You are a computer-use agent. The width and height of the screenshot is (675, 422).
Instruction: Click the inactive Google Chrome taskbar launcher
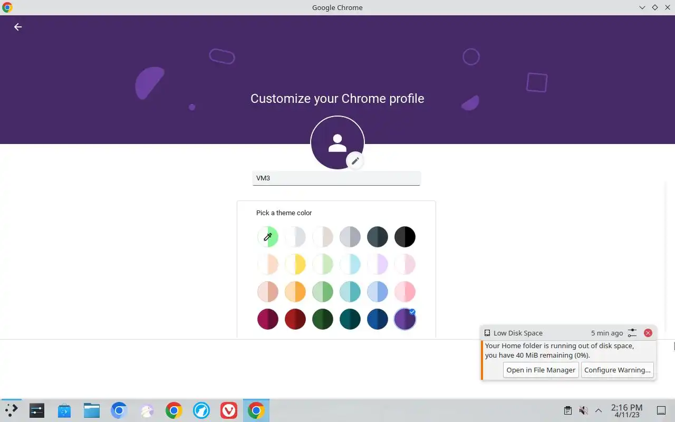tap(174, 410)
